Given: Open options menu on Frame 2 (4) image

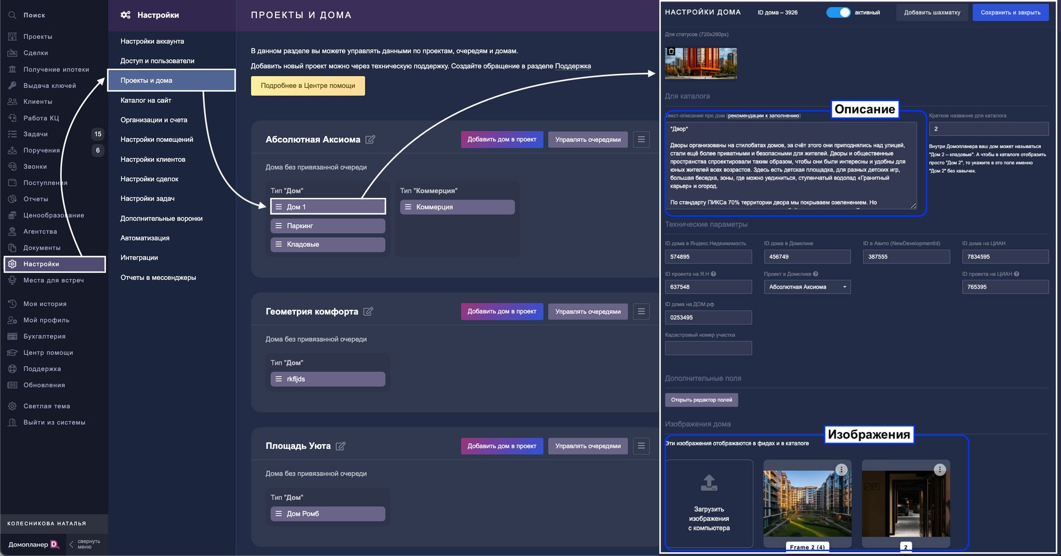Looking at the screenshot, I should (x=842, y=470).
